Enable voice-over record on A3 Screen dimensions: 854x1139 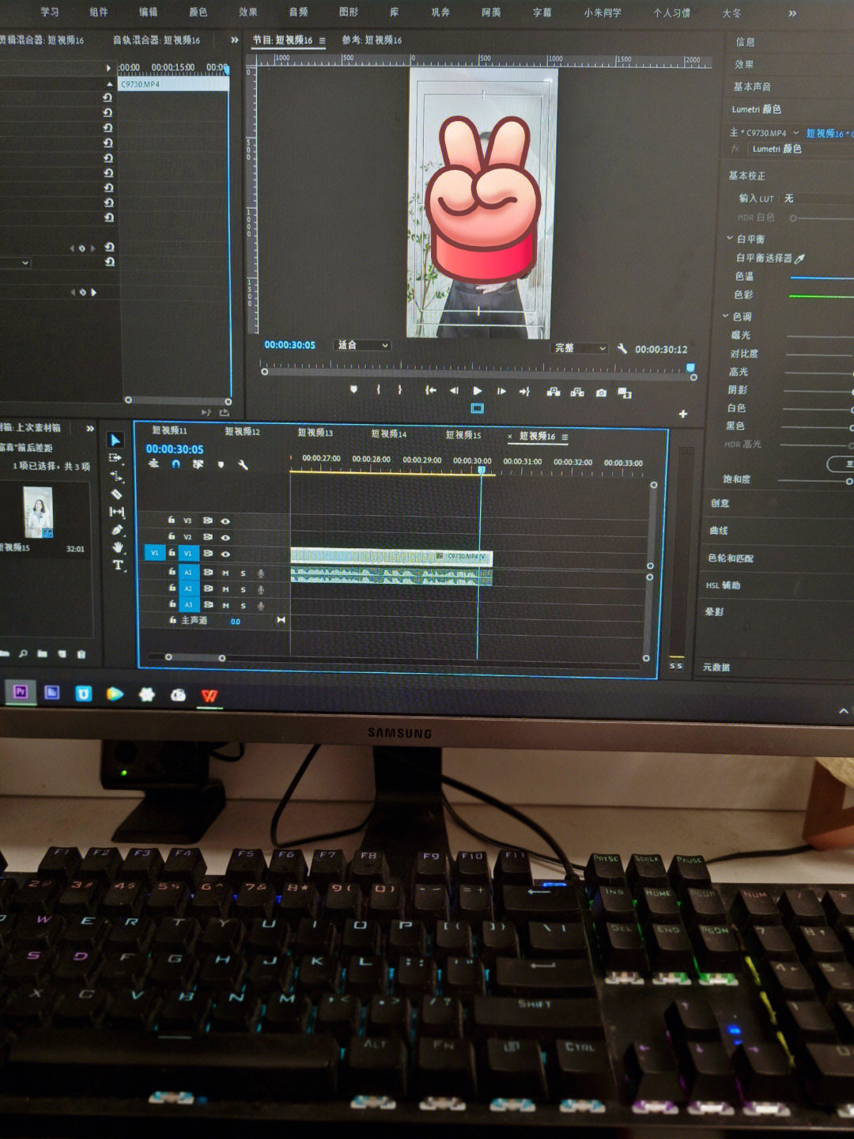pyautogui.click(x=261, y=606)
